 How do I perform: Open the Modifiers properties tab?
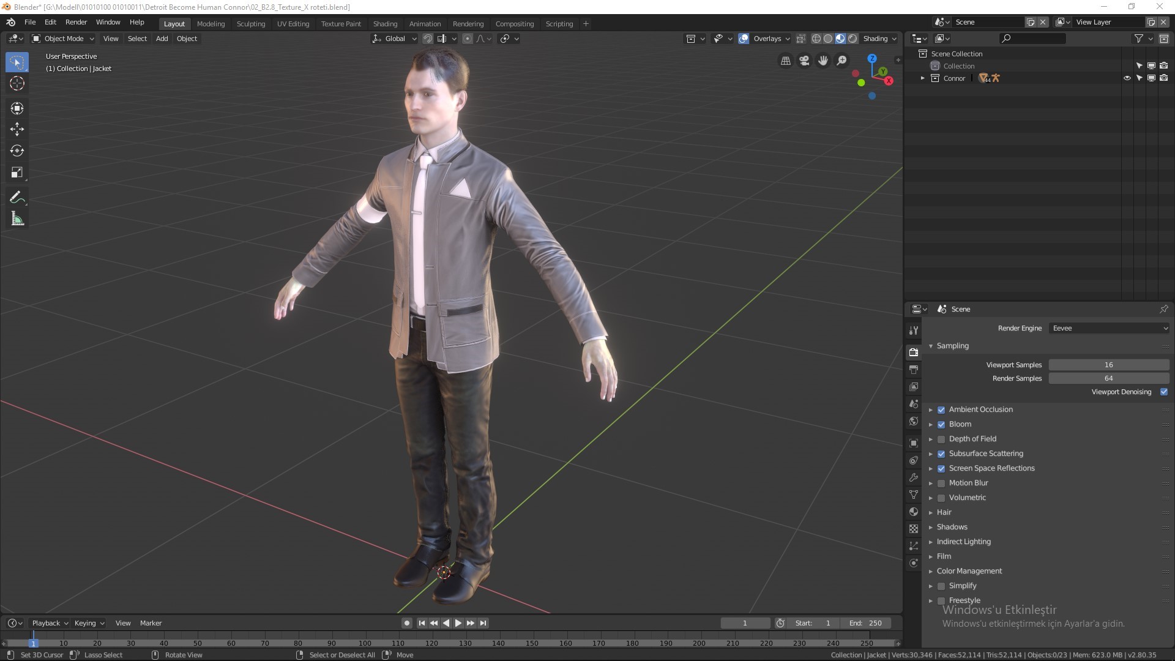pos(914,477)
